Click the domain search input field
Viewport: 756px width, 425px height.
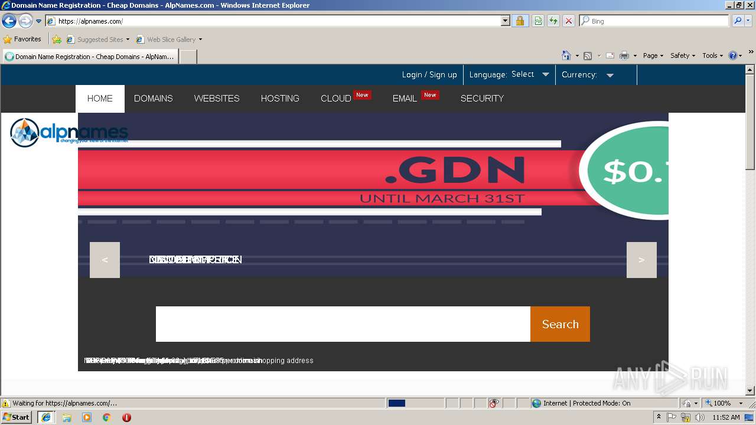coord(343,324)
